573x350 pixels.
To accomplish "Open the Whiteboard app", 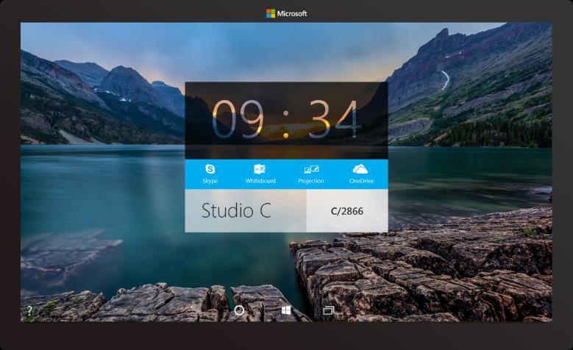I will tap(260, 174).
